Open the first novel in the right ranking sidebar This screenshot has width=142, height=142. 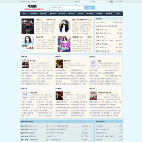(103, 22)
